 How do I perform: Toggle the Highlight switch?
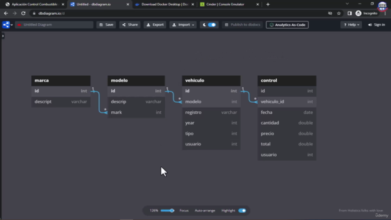(242, 210)
